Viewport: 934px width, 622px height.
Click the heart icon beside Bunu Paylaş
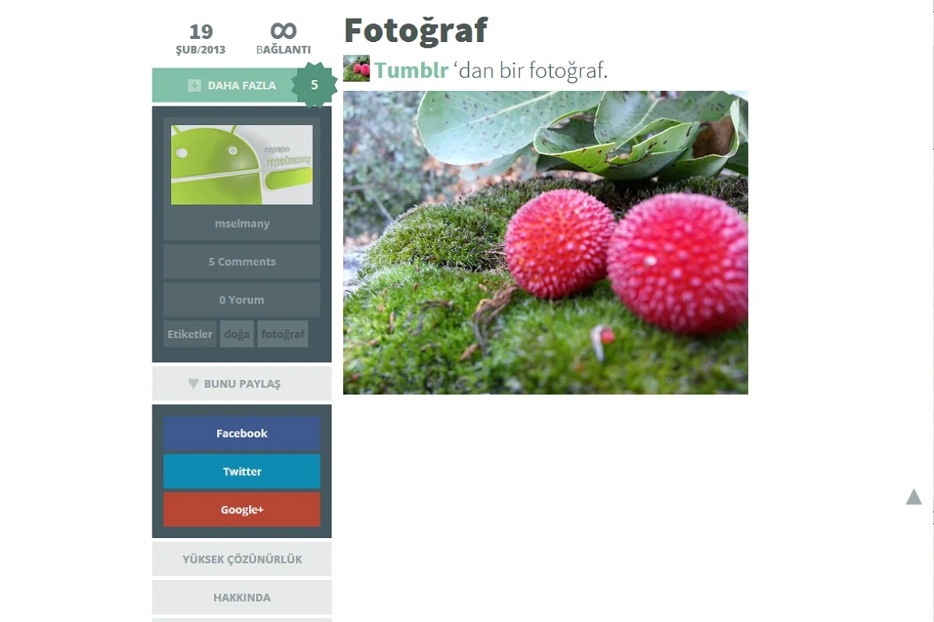point(193,383)
